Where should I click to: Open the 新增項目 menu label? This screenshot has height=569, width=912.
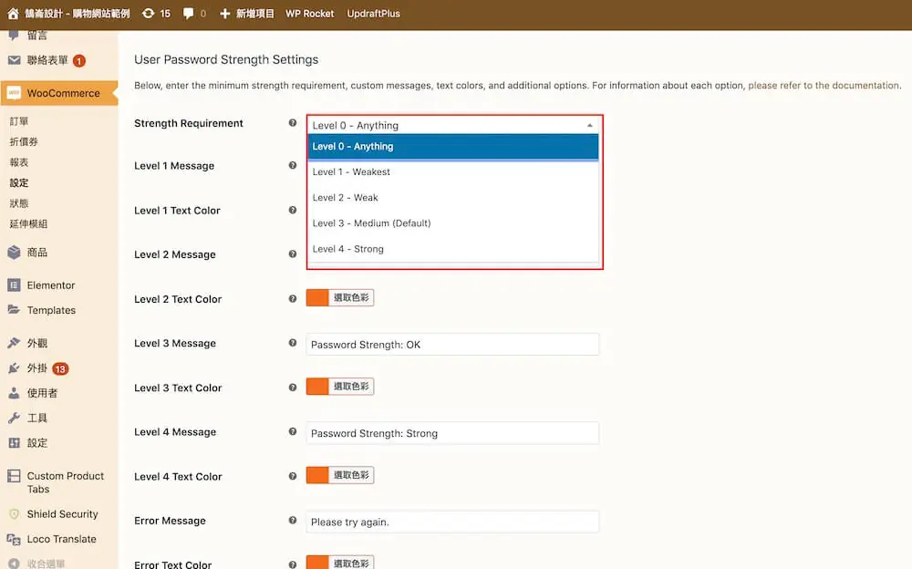coord(254,14)
